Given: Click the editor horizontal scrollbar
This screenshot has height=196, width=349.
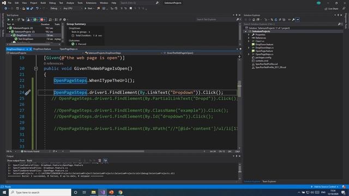Looking at the screenshot, I should pos(107,151).
